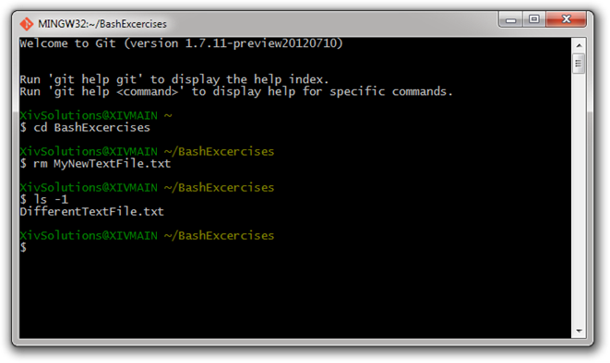Click the empty scrollbar track below the thumb
Image resolution: width=610 pixels, height=363 pixels.
click(579, 198)
